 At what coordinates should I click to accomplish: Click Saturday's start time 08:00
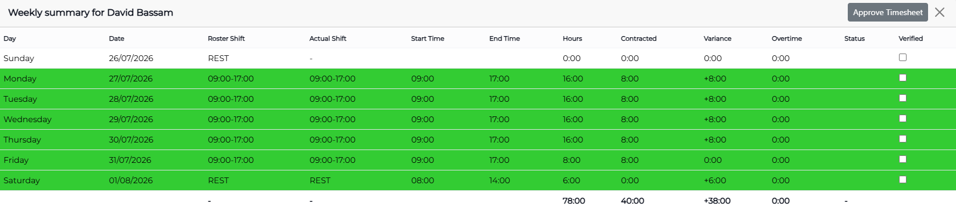(422, 180)
